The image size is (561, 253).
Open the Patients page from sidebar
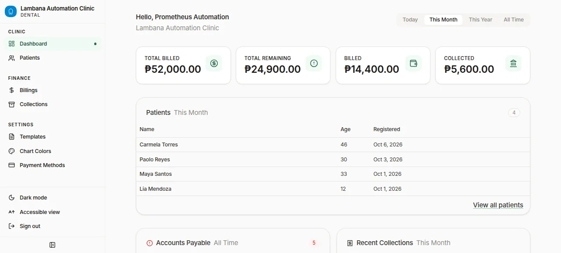[x=53, y=58]
